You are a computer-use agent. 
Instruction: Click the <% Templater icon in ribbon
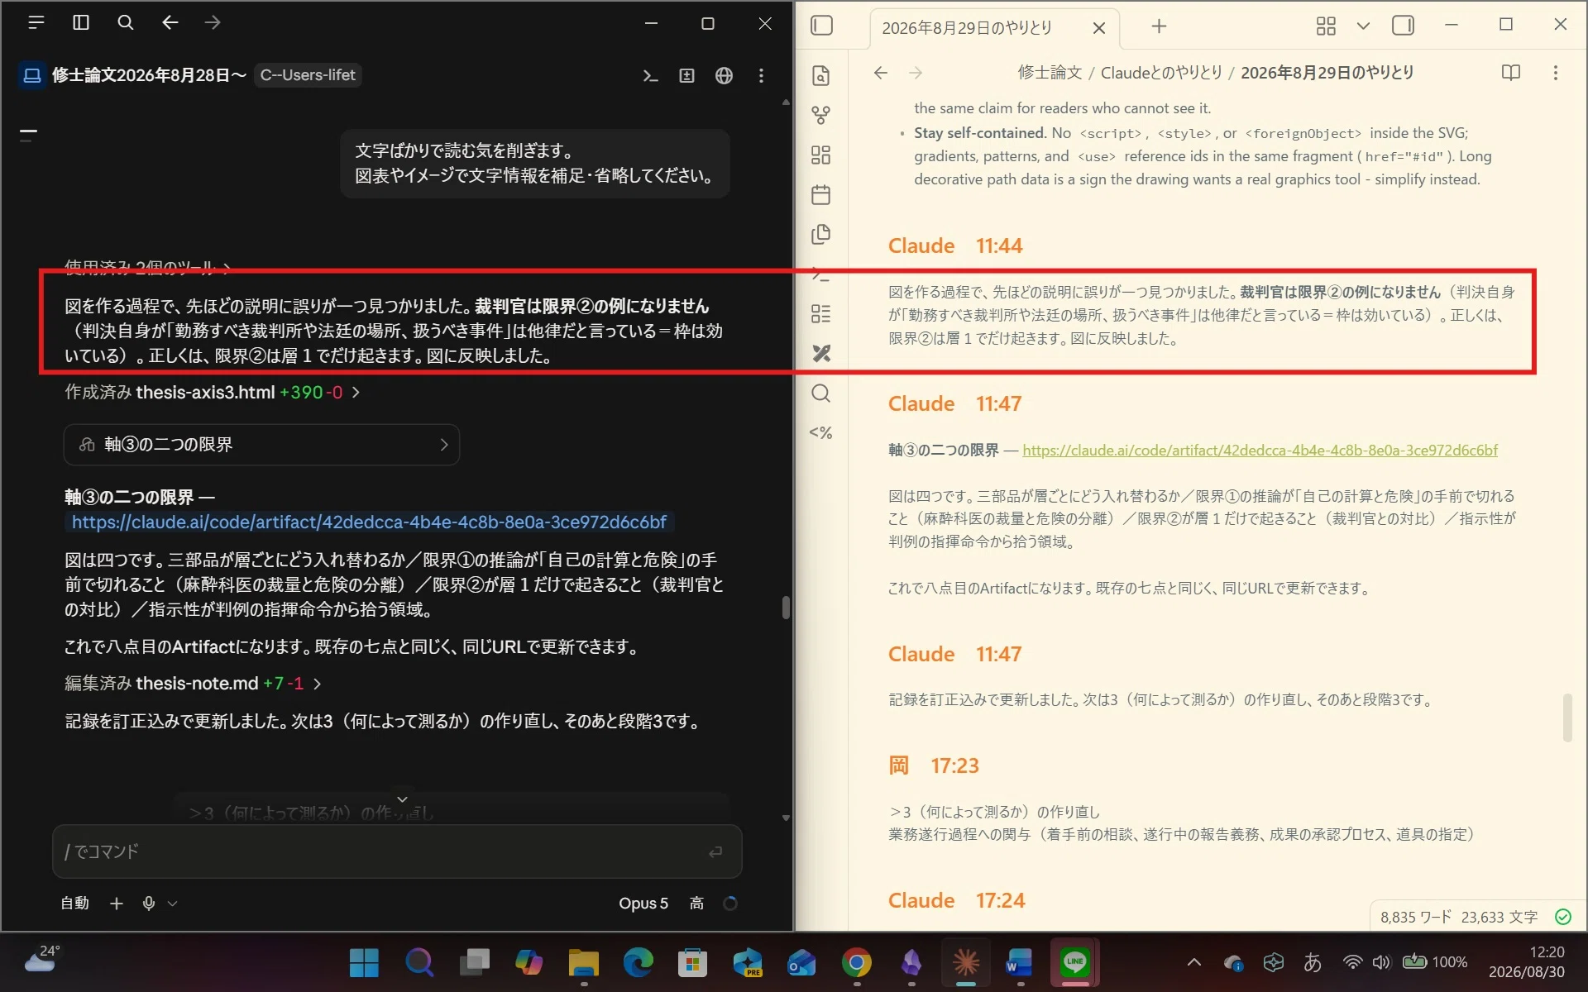[820, 433]
